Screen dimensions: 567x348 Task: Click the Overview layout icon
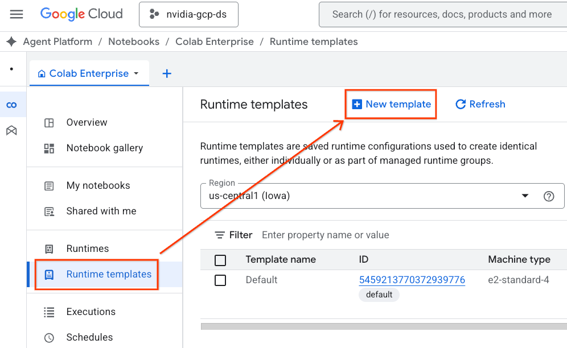pyautogui.click(x=49, y=123)
